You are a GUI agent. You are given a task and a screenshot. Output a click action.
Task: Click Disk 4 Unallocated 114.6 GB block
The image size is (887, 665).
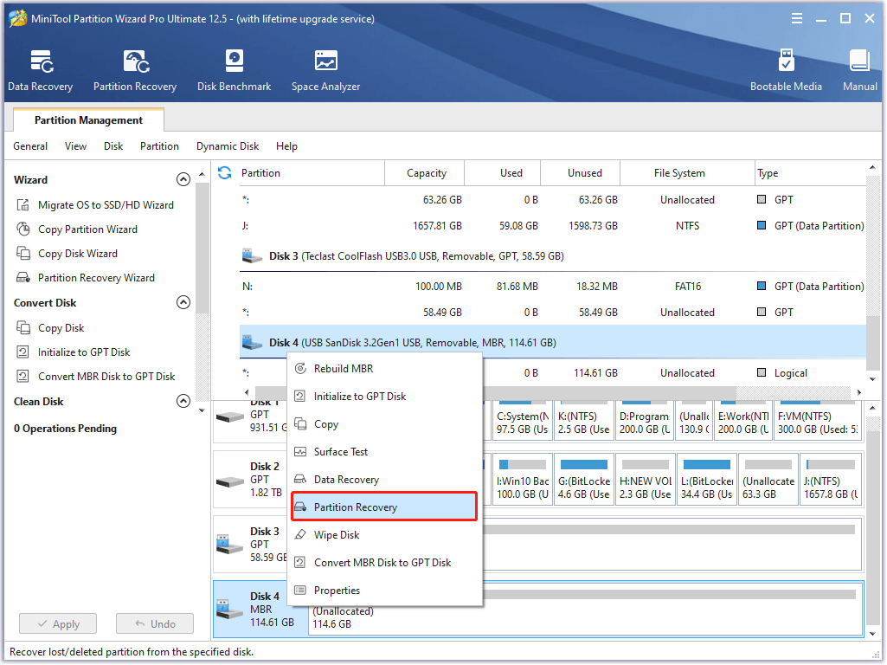pyautogui.click(x=585, y=609)
